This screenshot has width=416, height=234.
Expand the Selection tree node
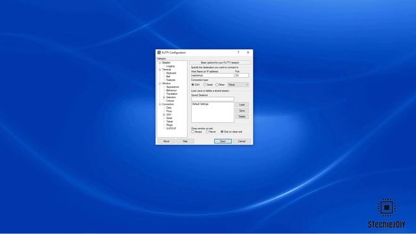164,97
